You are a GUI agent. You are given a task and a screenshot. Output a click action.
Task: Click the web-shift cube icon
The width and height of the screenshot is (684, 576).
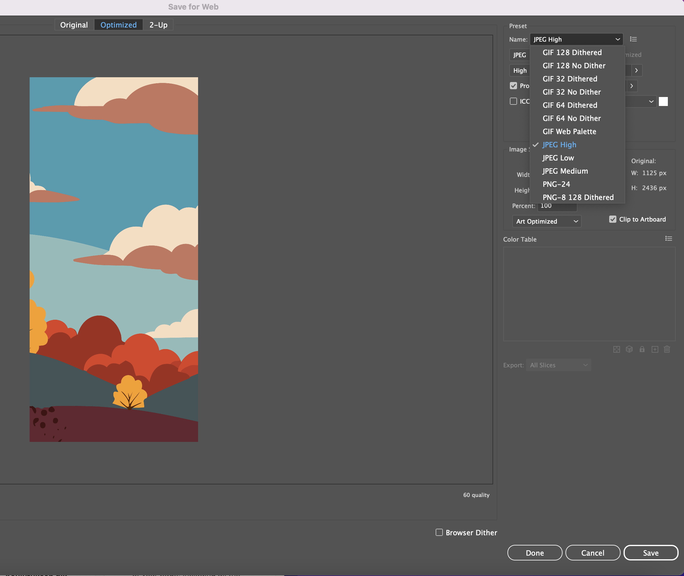(x=629, y=349)
